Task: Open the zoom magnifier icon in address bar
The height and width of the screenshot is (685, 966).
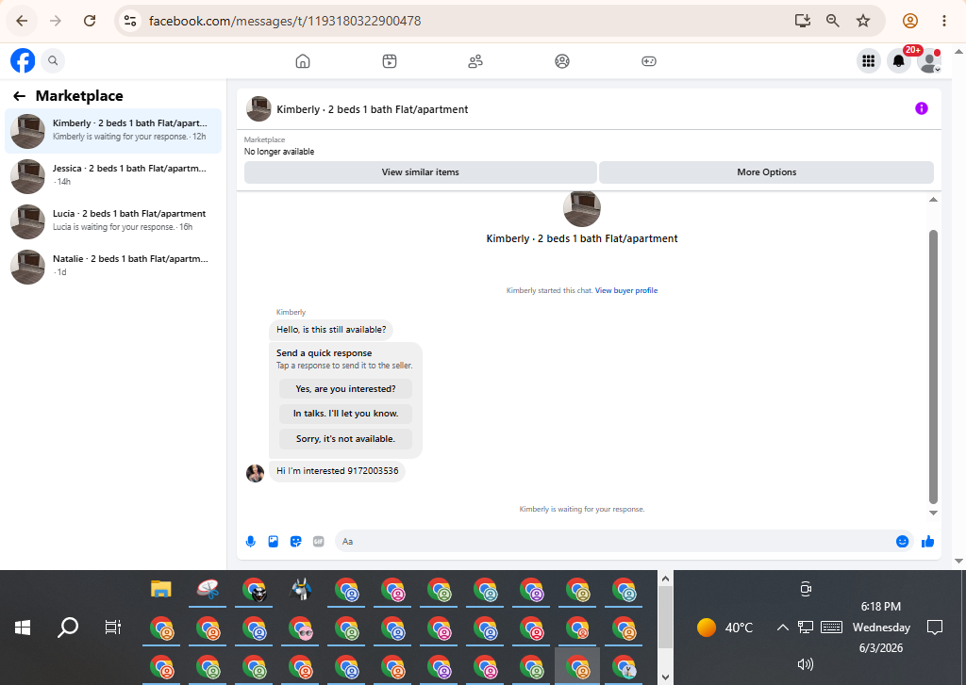Action: point(832,21)
